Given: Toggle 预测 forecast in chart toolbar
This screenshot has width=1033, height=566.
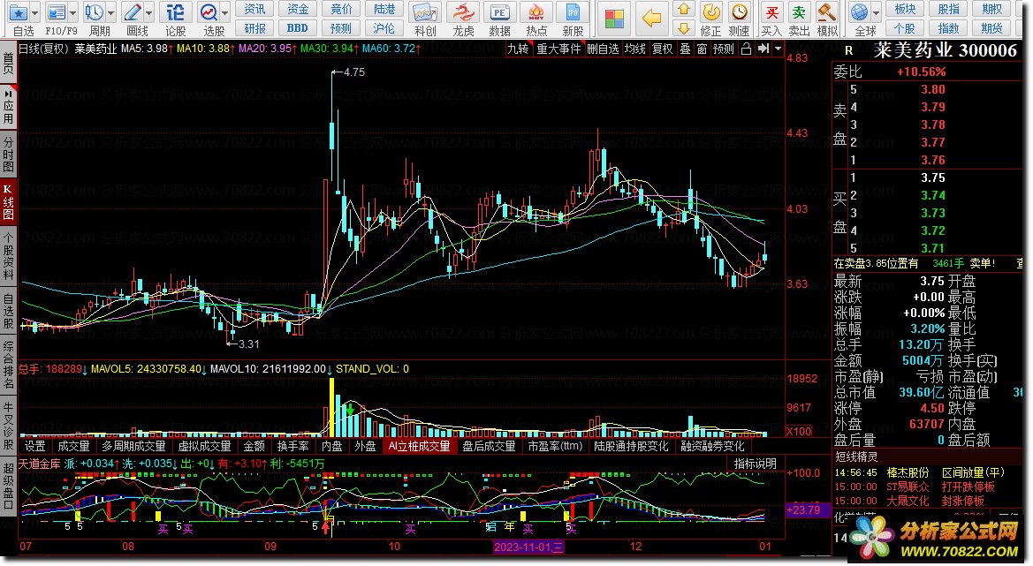Looking at the screenshot, I should pos(724,49).
